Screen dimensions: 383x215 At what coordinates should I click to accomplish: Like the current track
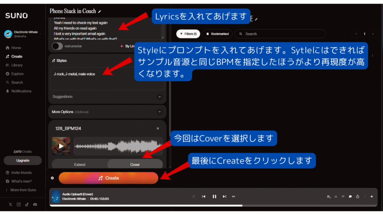(336, 196)
